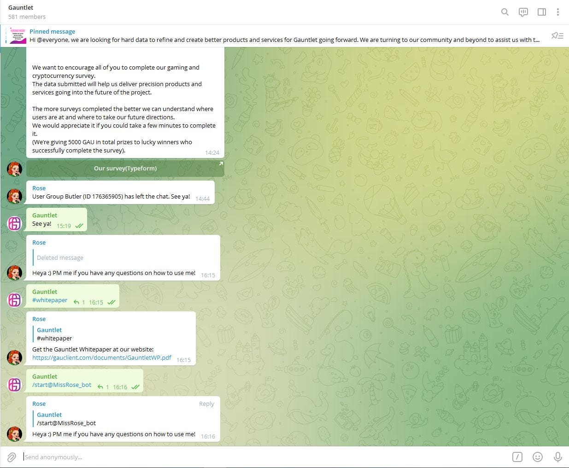Viewport: 569px width, 468px height.
Task: Click the /start@MissRose_bot command link
Action: [62, 385]
